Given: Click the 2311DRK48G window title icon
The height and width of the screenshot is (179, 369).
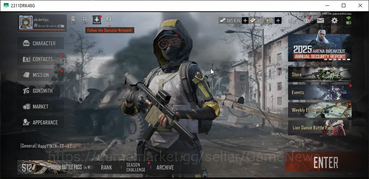Looking at the screenshot, I should (7, 5).
